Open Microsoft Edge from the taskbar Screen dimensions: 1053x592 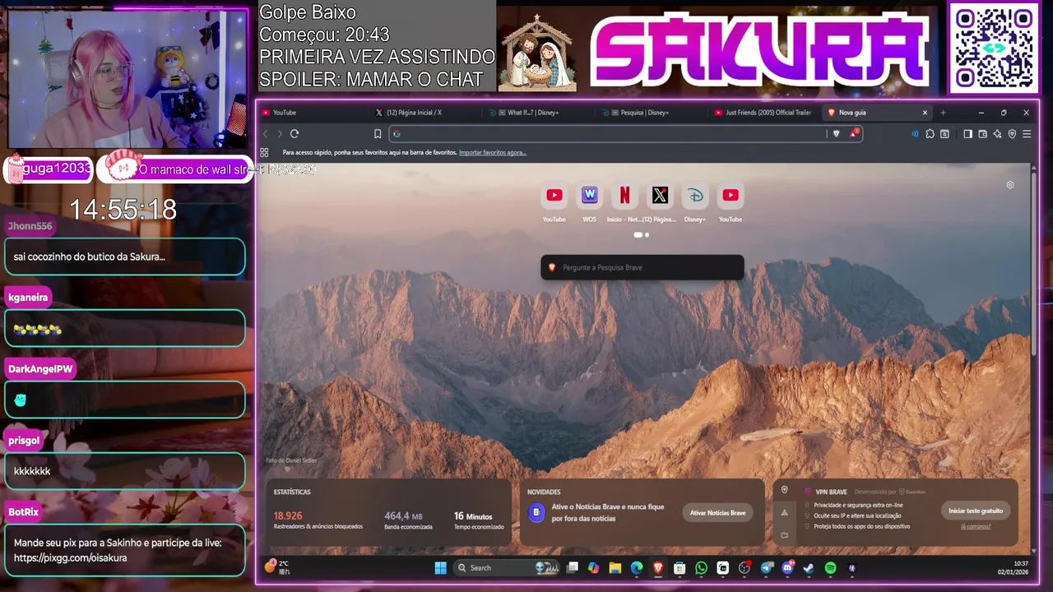click(637, 568)
